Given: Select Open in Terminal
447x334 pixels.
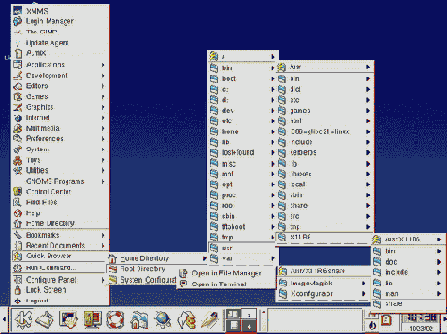Looking at the screenshot, I should (x=227, y=284).
